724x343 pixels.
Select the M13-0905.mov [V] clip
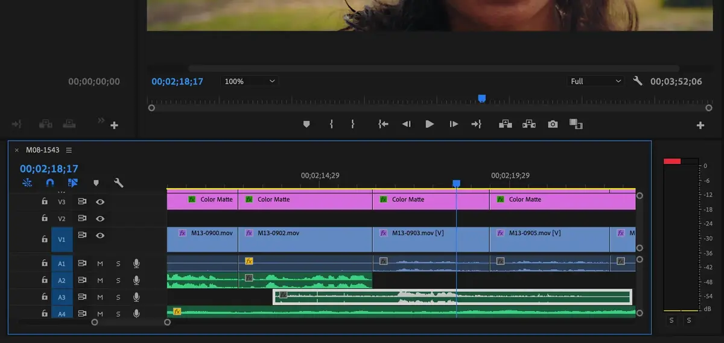pyautogui.click(x=550, y=239)
